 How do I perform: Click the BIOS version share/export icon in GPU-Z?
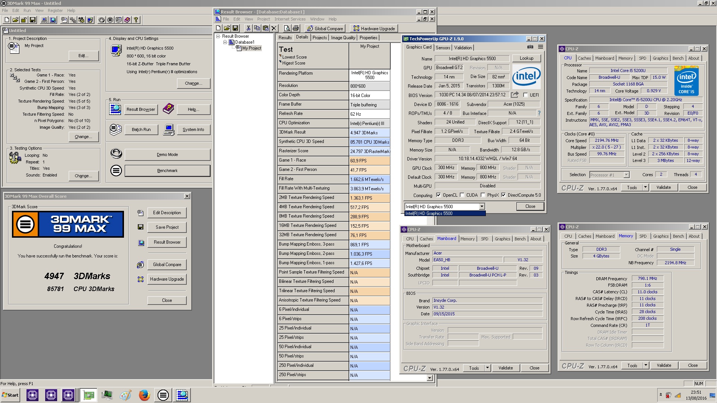click(515, 95)
